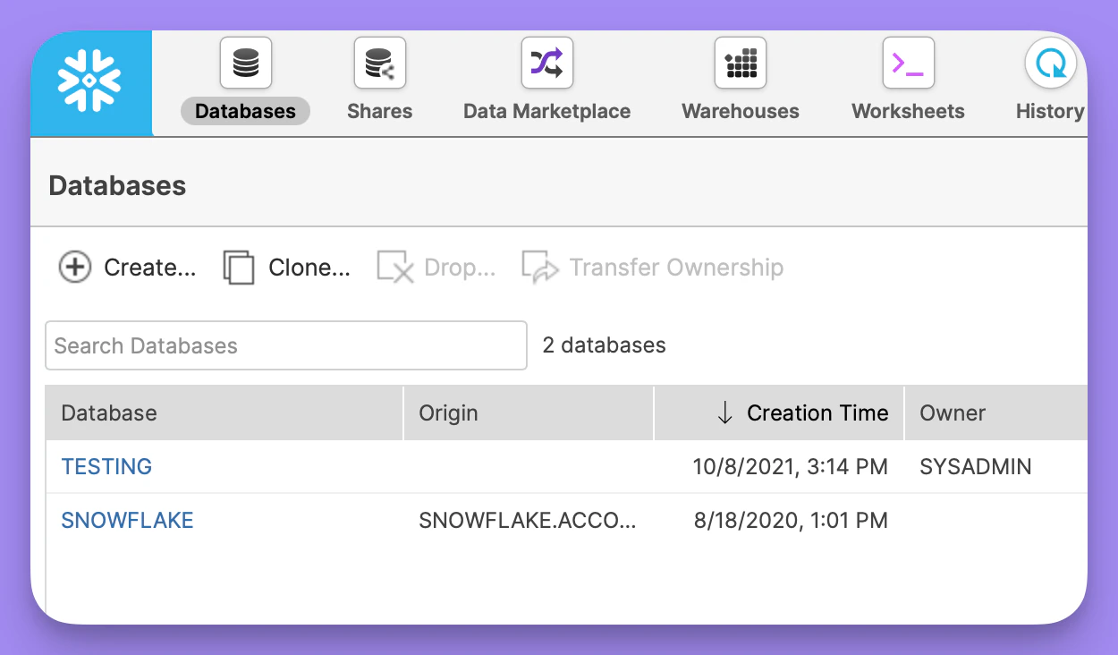Open the Warehouses grid icon

click(741, 63)
